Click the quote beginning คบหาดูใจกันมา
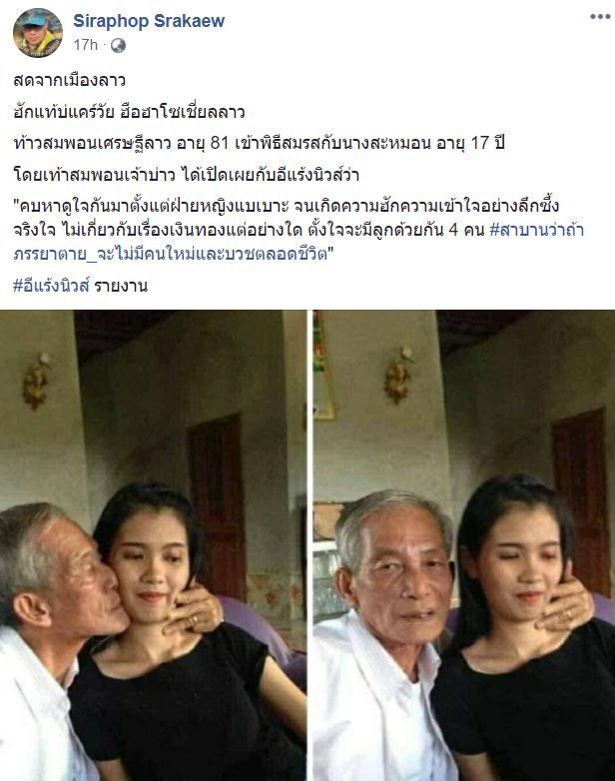 pyautogui.click(x=299, y=230)
